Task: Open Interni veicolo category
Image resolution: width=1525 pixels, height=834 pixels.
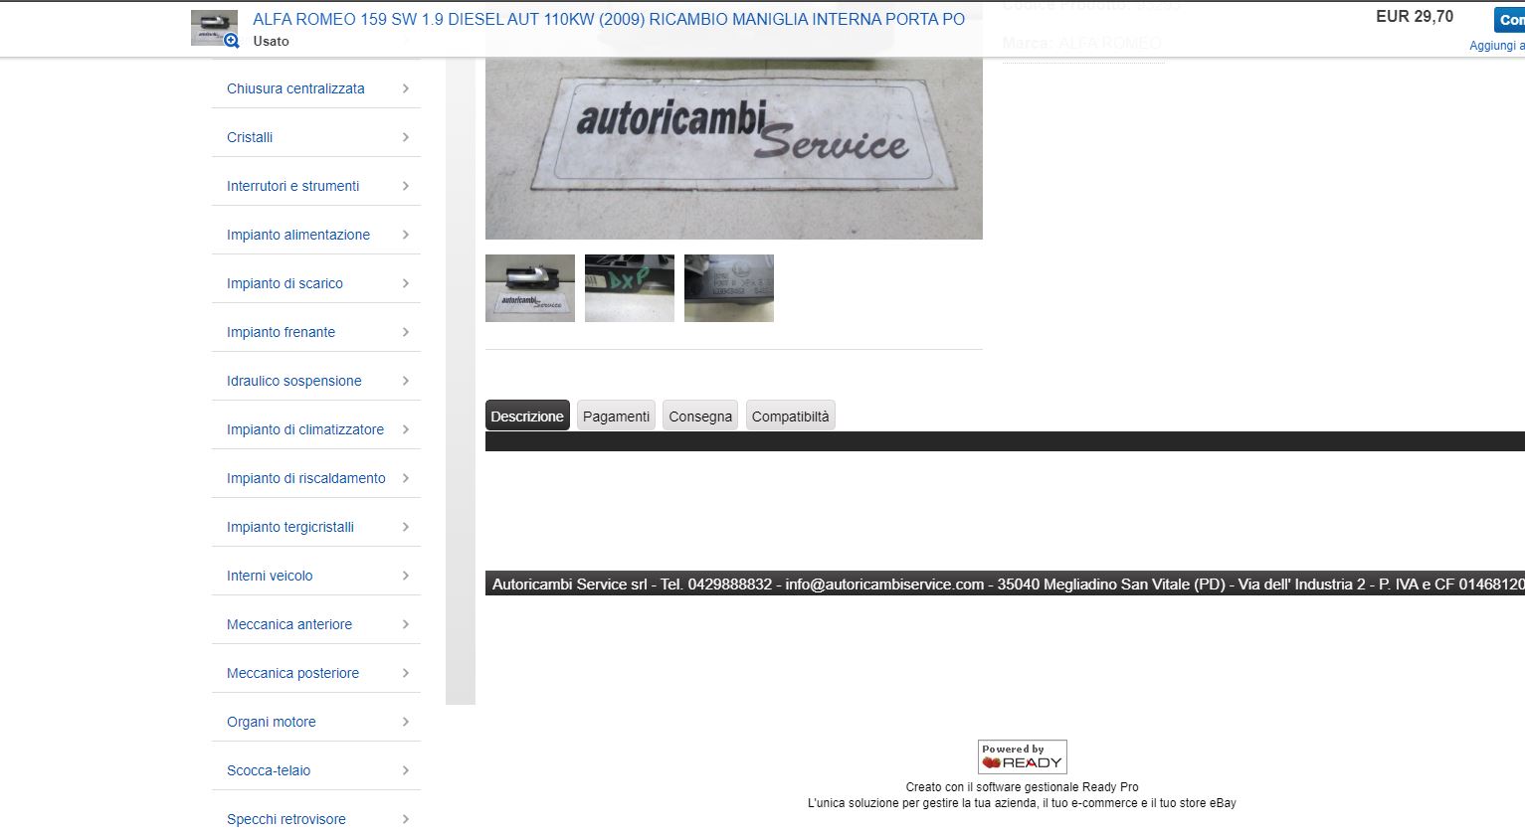Action: 270,576
